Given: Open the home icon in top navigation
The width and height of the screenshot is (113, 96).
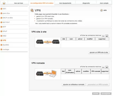Looking at the screenshot, I should (4, 3).
